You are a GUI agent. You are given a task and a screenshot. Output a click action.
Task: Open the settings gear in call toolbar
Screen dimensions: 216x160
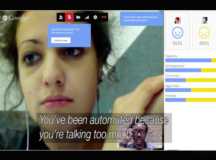(x=95, y=17)
